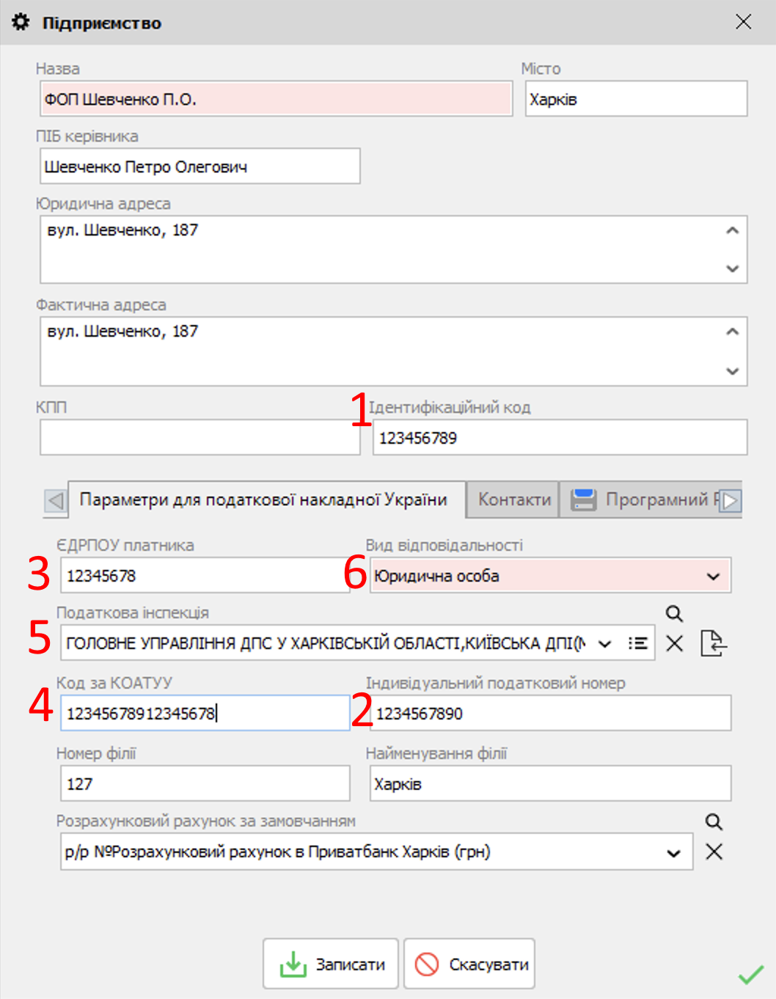Open the Розрахунковий рахунок за замовчанням dropdown

click(673, 853)
